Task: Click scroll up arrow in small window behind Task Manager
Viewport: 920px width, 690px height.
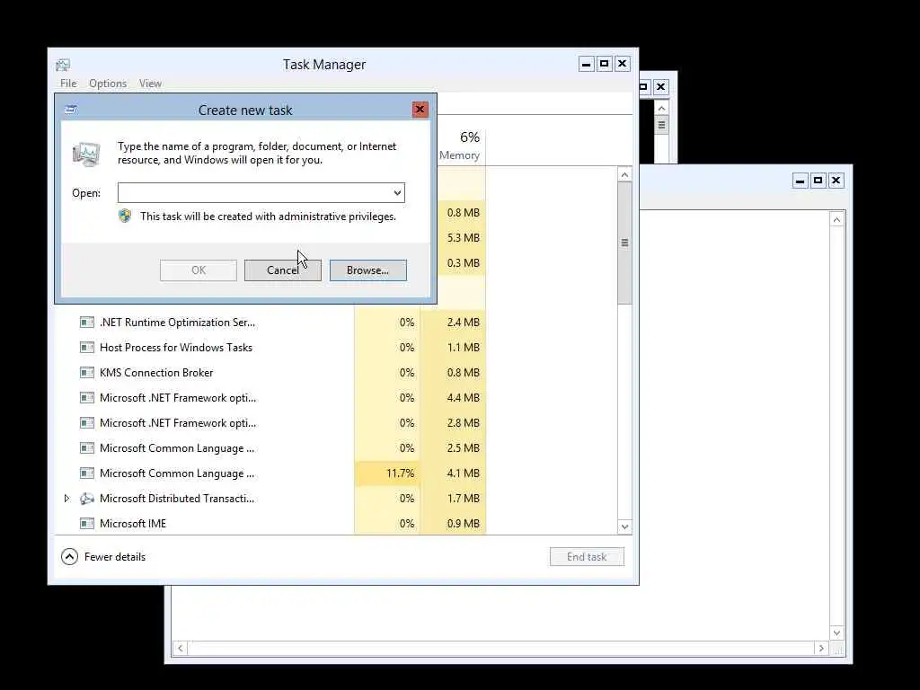Action: pos(661,109)
